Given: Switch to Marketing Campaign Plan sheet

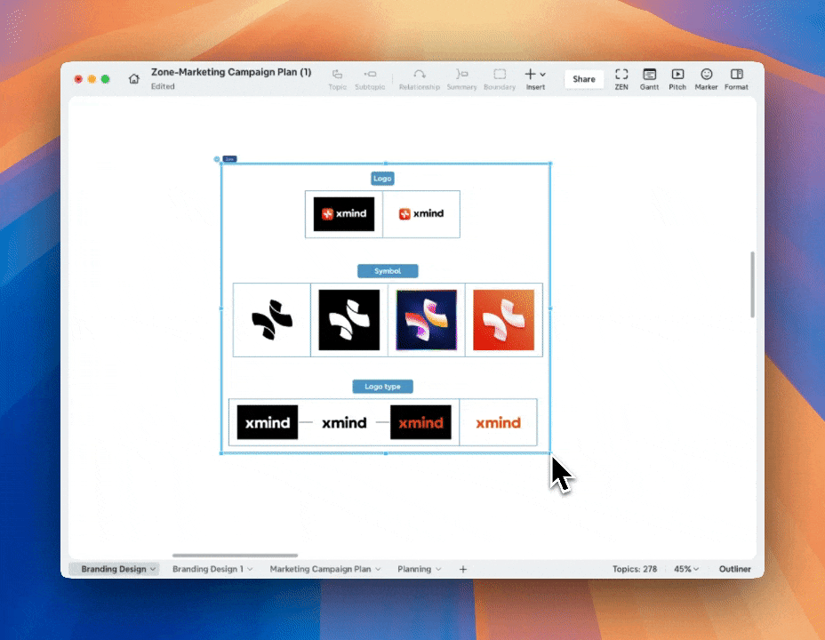Looking at the screenshot, I should [320, 569].
